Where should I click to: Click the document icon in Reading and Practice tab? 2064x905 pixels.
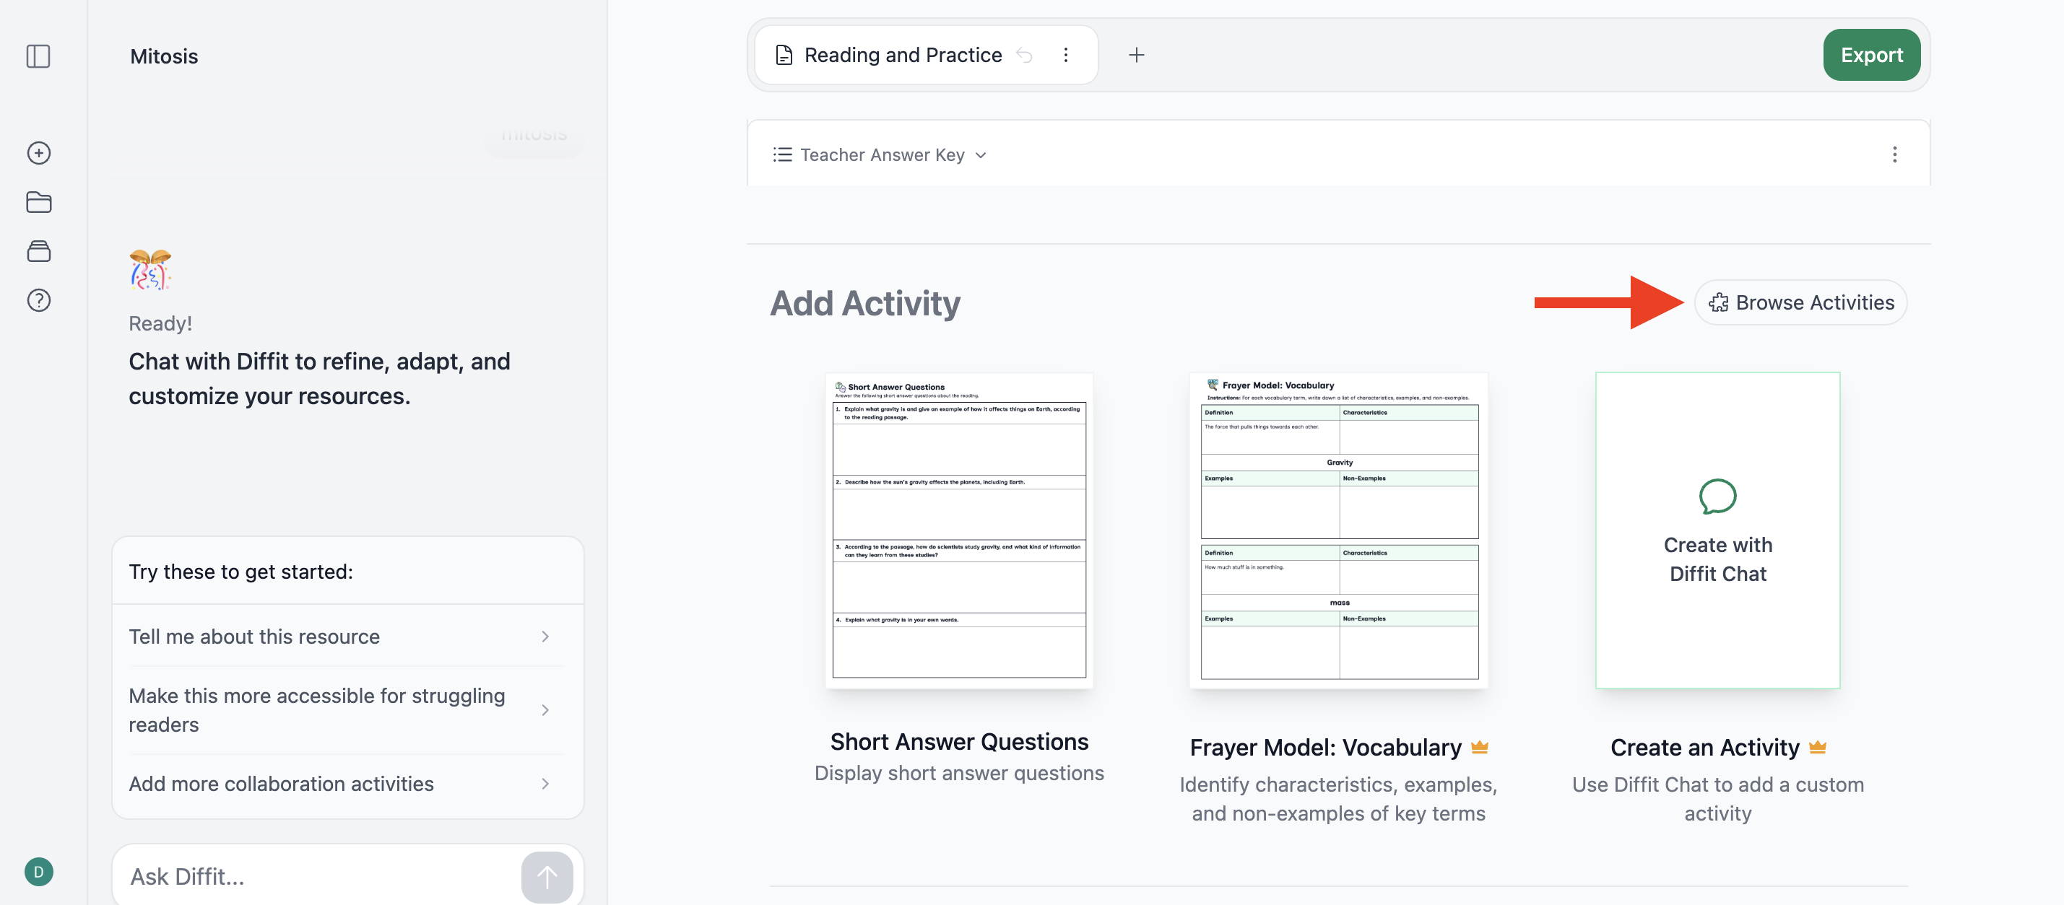(784, 56)
